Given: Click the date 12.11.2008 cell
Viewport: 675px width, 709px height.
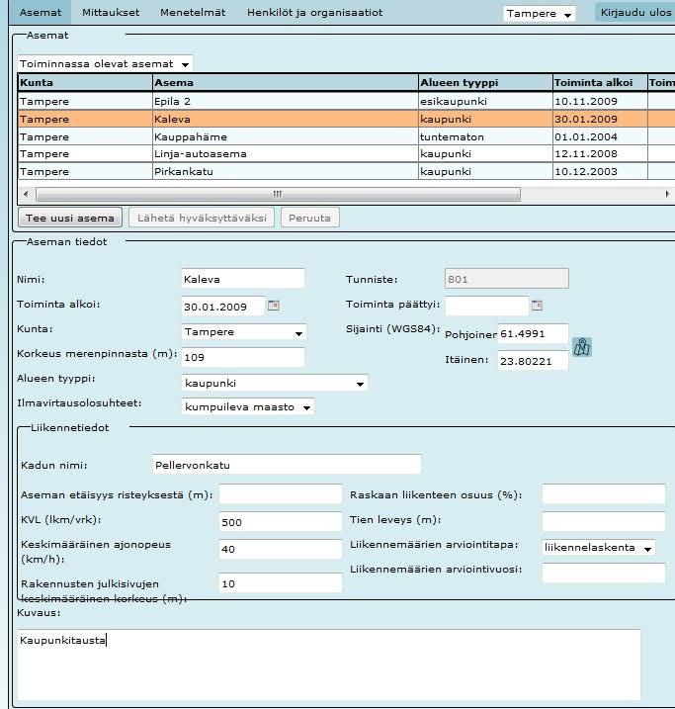Looking at the screenshot, I should pos(600,154).
